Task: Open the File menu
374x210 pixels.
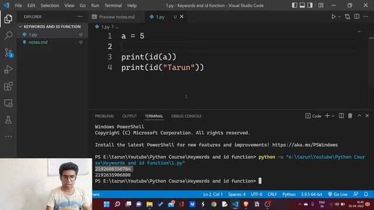Action: [18, 5]
